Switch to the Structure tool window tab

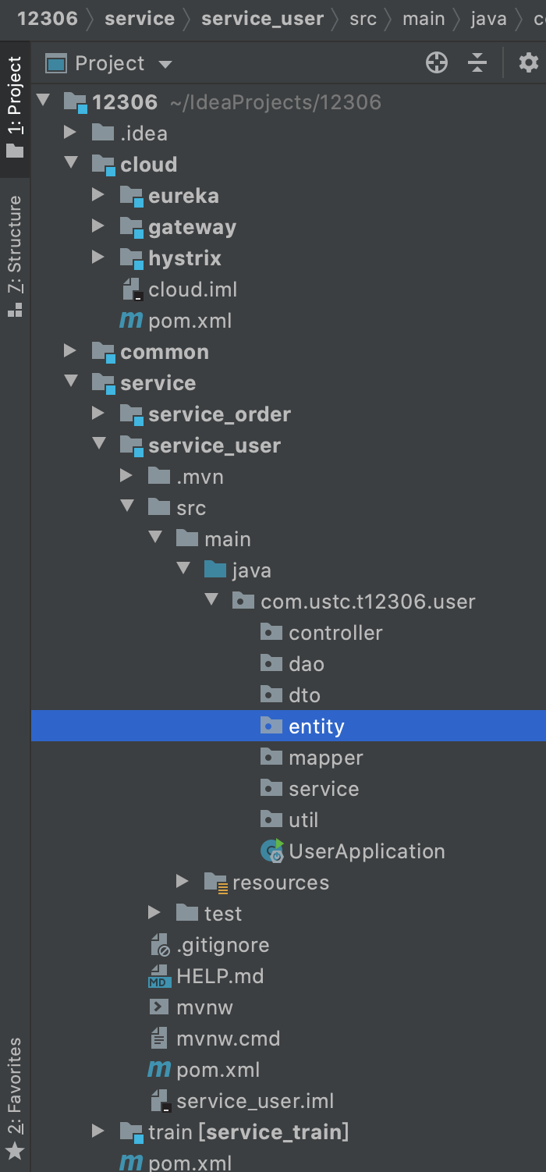[15, 254]
